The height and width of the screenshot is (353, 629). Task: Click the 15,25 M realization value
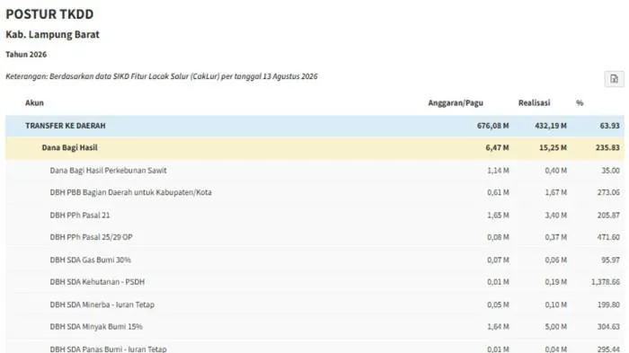pos(553,147)
